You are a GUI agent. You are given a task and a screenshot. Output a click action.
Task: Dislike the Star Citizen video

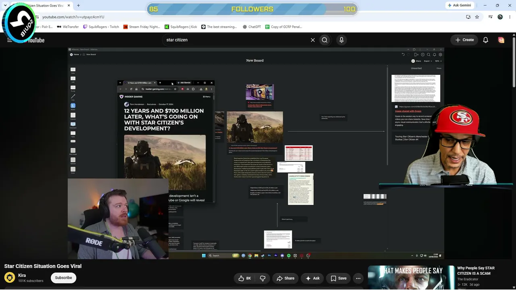pyautogui.click(x=262, y=278)
